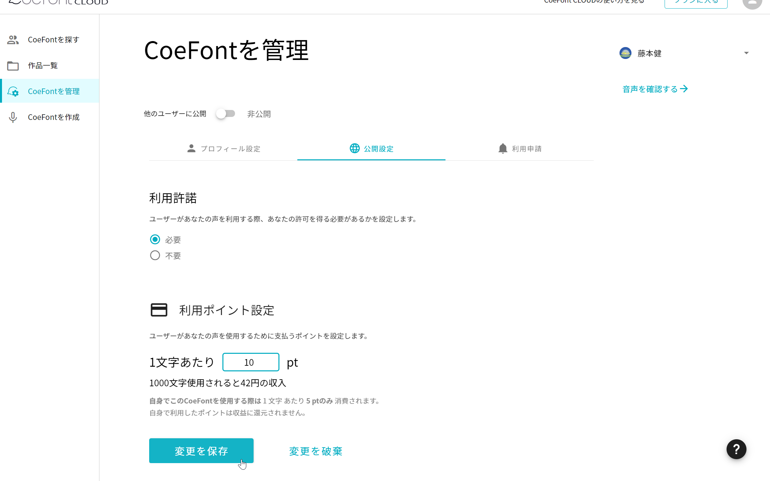The image size is (770, 481).
Task: Open CoeFontを管理 in the sidebar
Action: click(x=50, y=91)
